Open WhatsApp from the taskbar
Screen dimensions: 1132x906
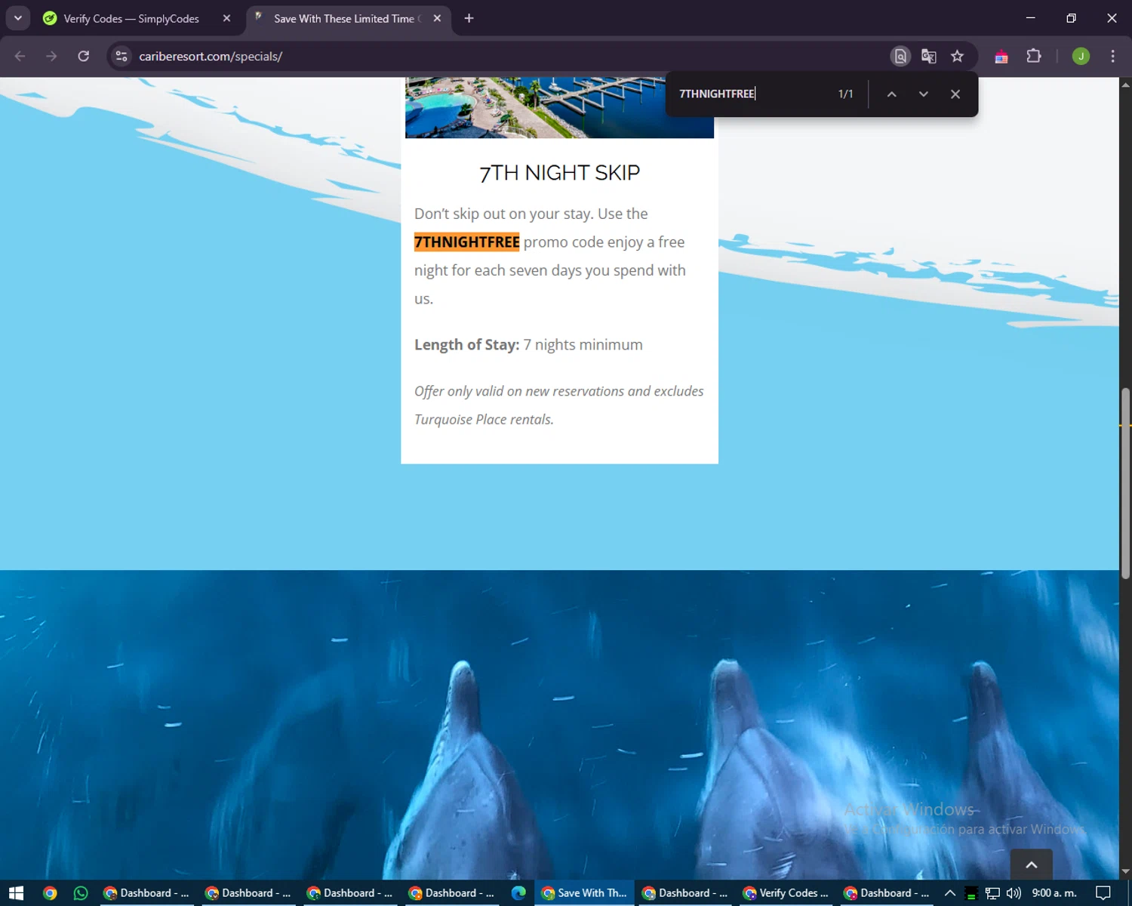[x=81, y=892]
